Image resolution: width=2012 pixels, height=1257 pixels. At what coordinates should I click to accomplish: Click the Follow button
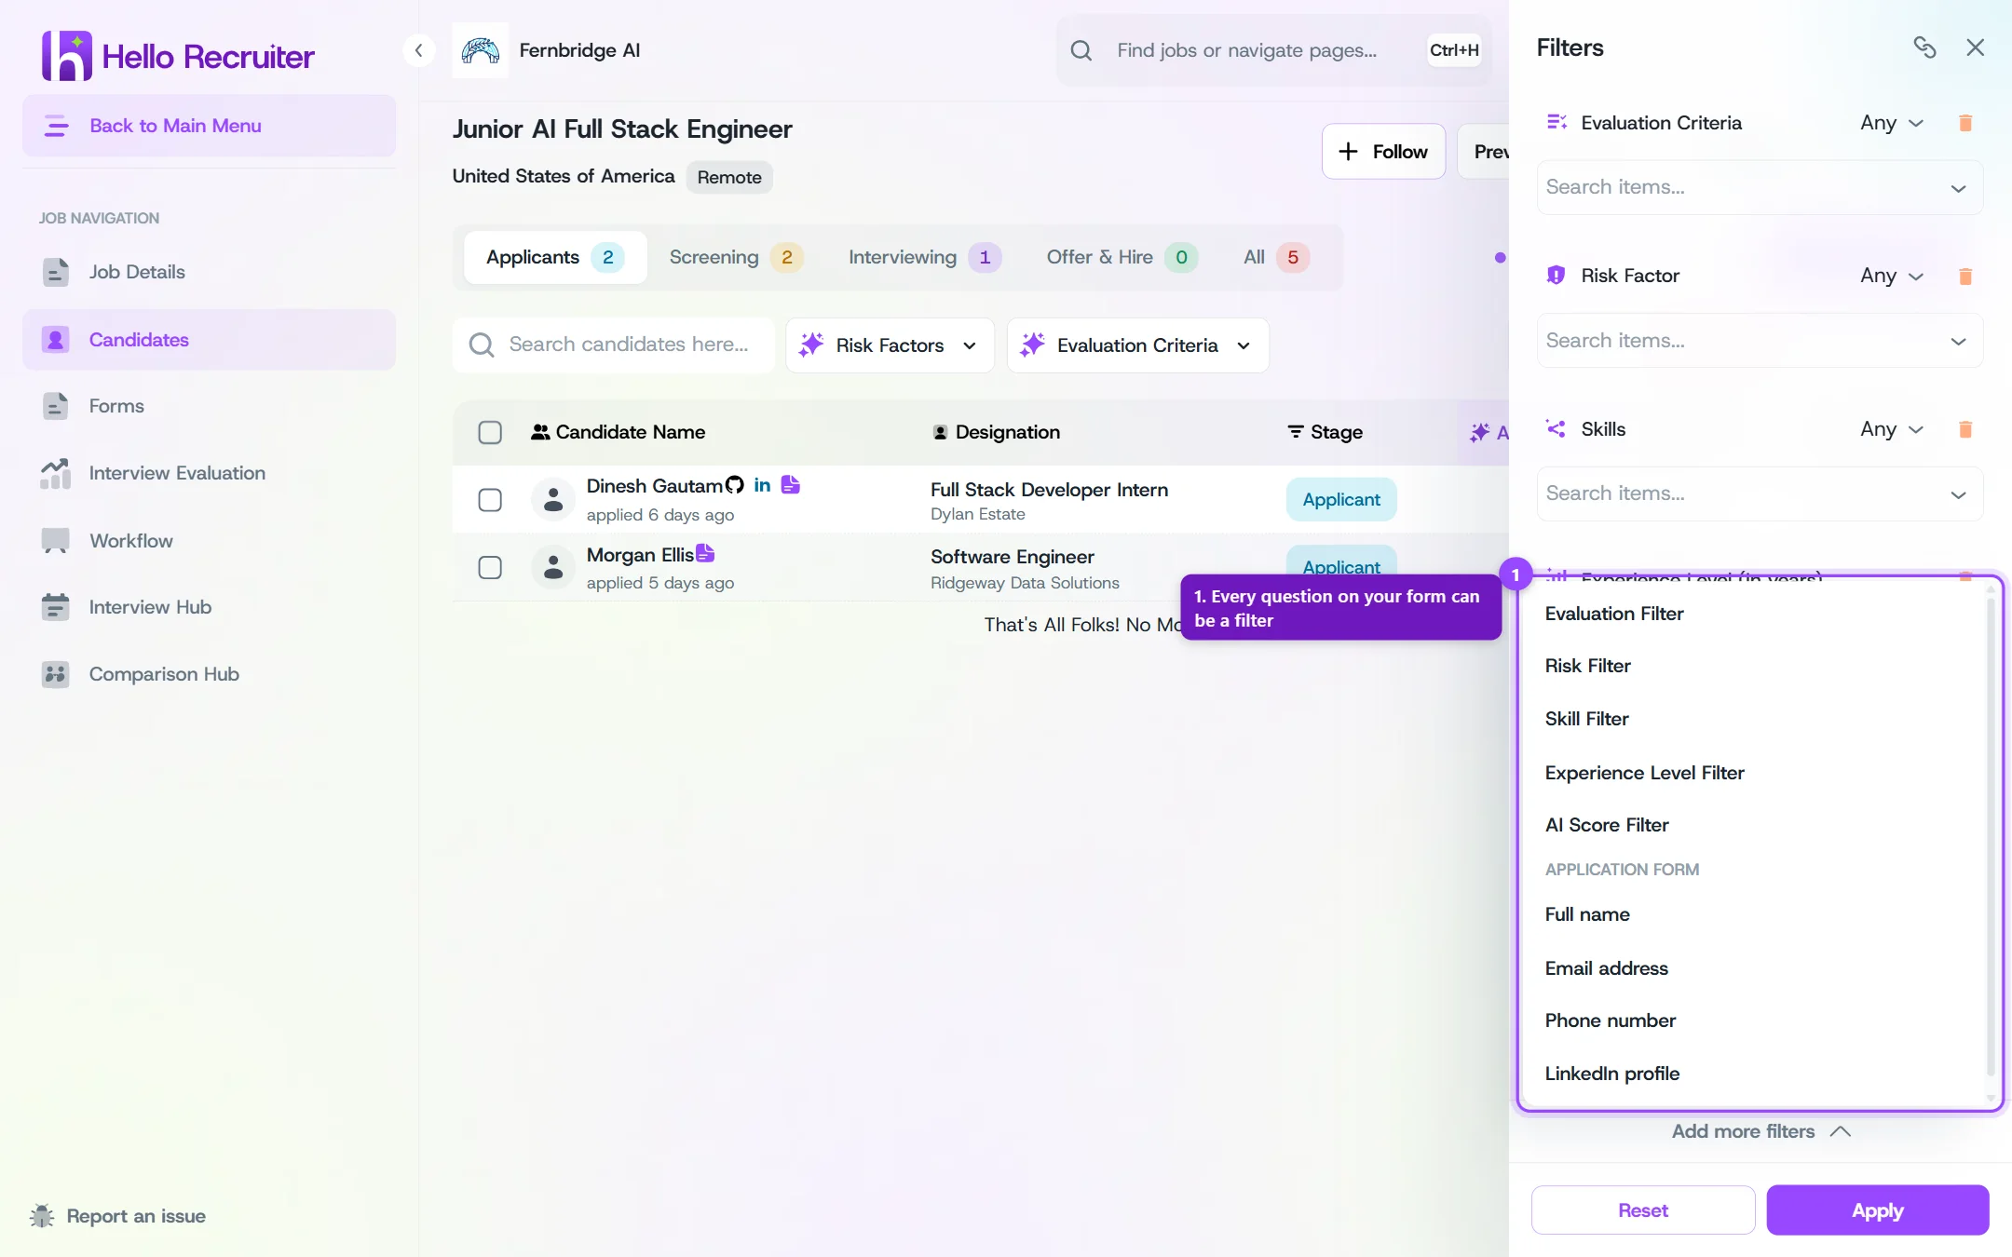(1383, 151)
